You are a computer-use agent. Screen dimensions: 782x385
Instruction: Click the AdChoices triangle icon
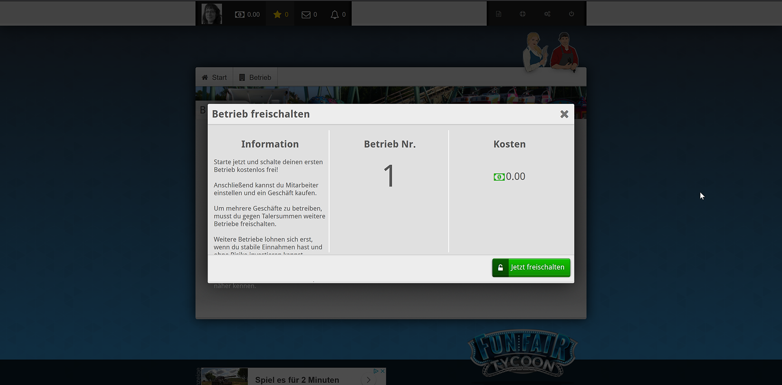[376, 371]
